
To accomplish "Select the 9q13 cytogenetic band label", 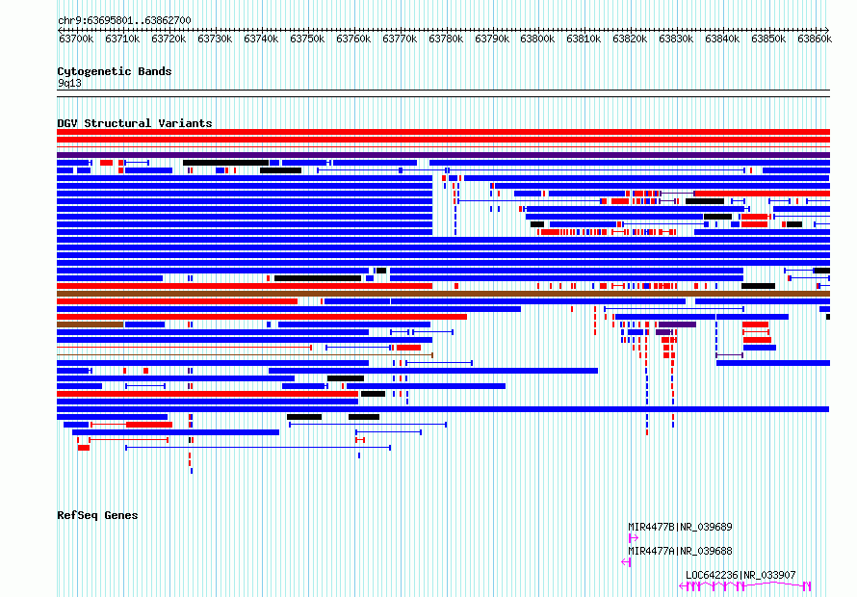I will click(x=69, y=83).
